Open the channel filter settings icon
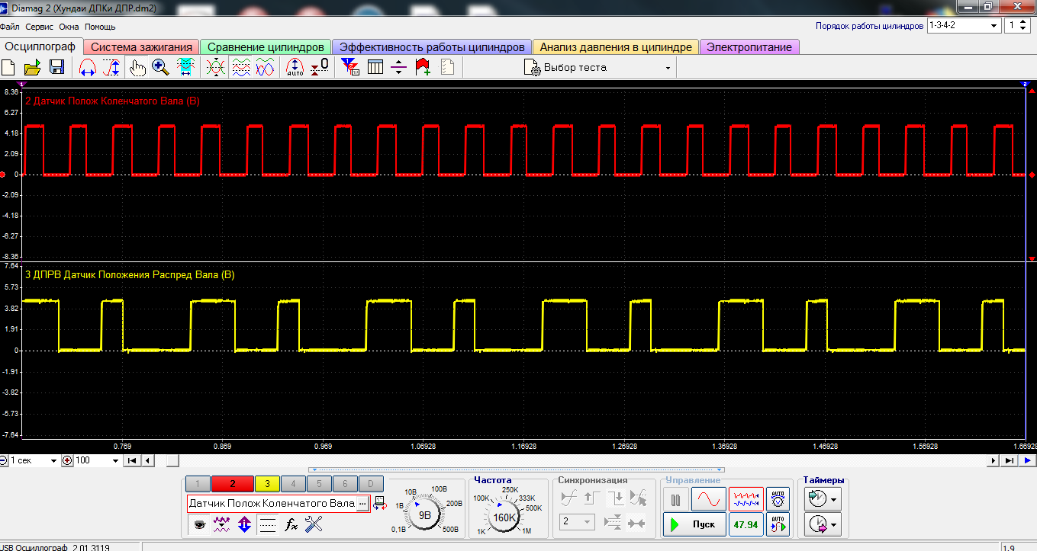 point(351,67)
